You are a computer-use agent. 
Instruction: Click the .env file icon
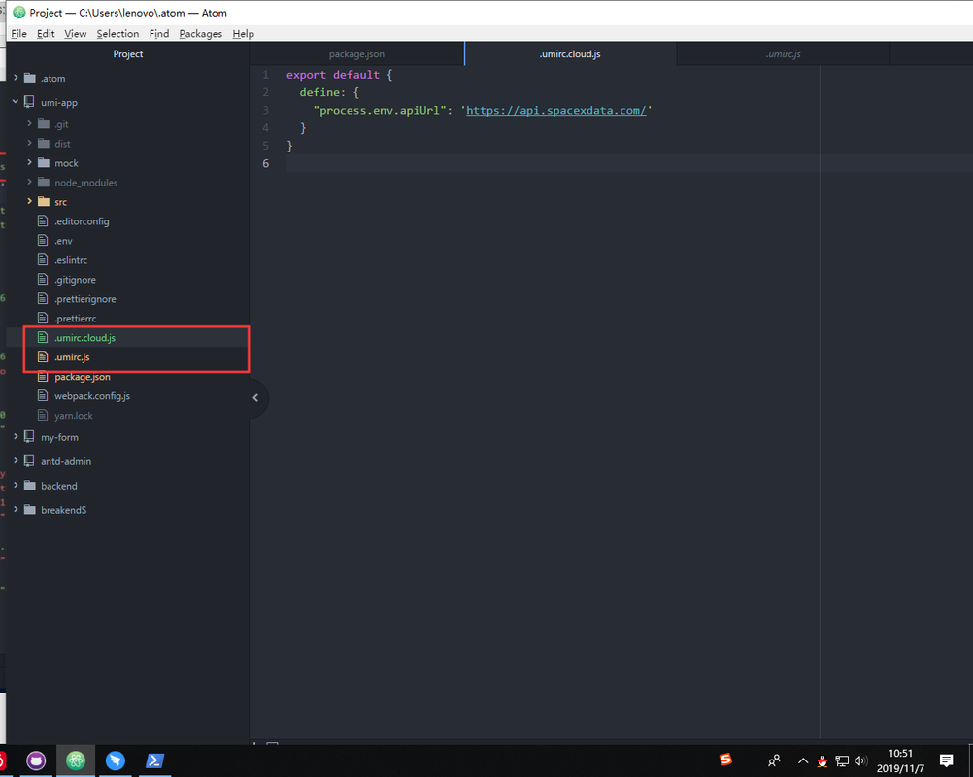click(x=43, y=240)
